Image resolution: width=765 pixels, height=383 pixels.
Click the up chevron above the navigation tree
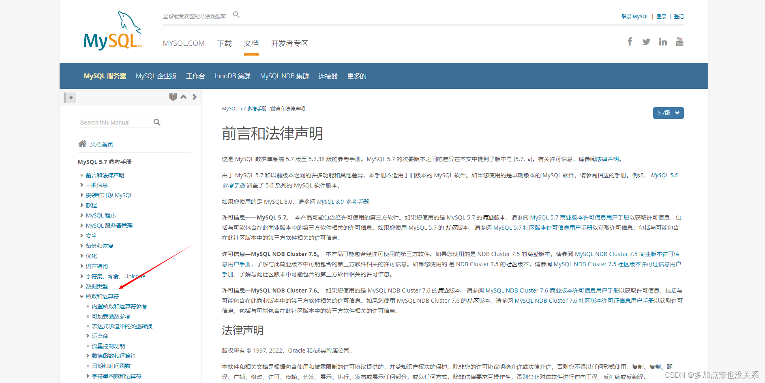[184, 97]
